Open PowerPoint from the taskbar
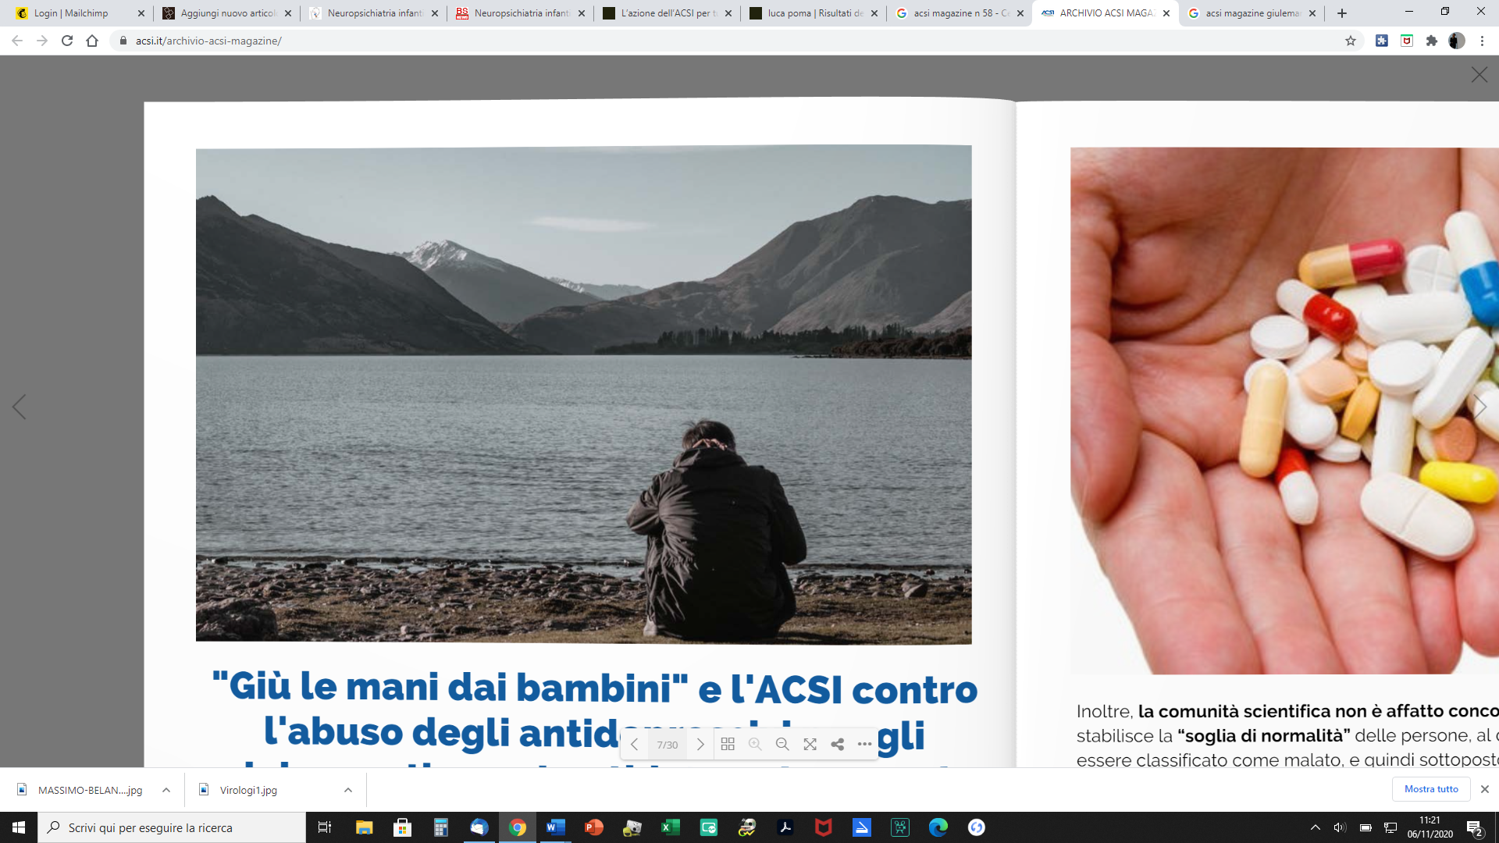 (x=593, y=827)
